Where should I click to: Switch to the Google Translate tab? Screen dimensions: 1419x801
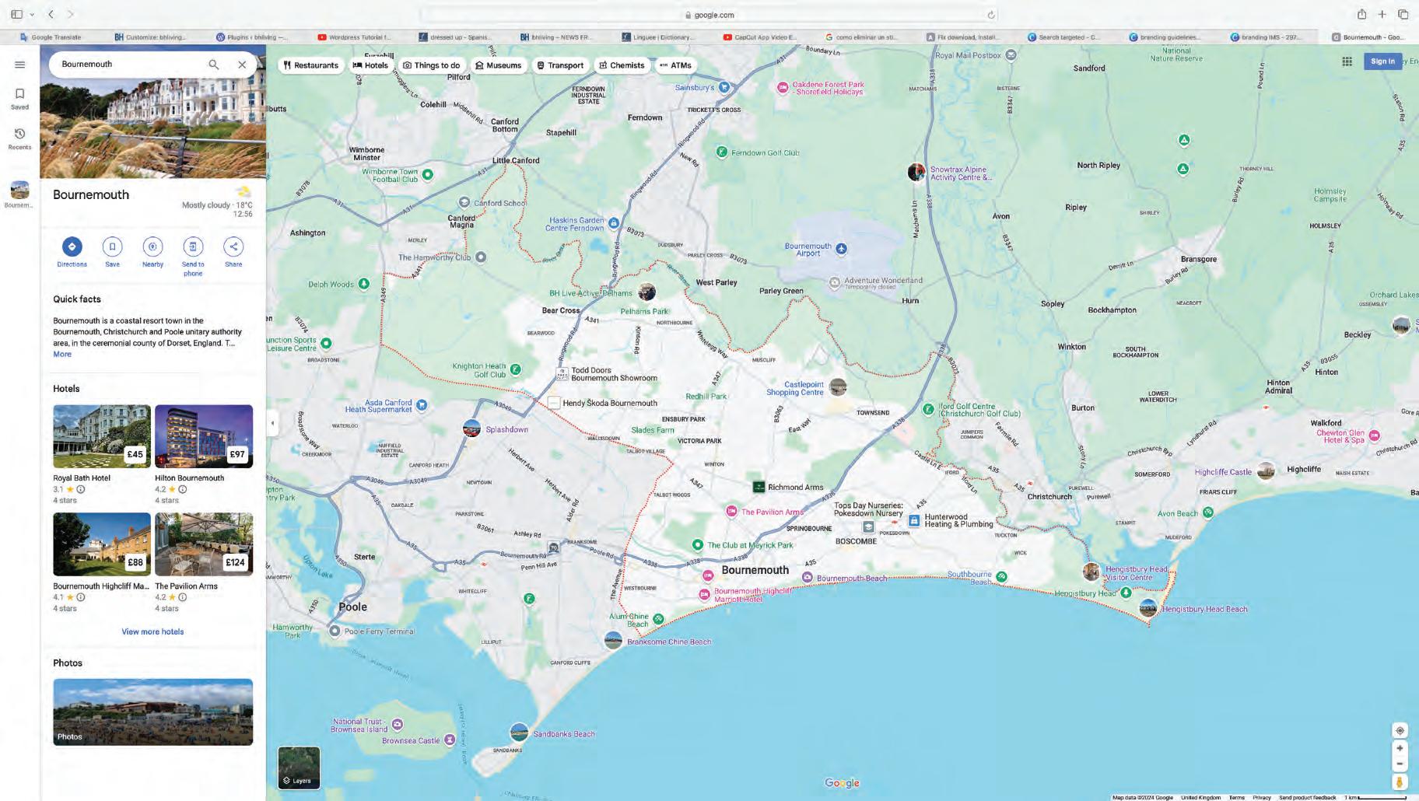50,37
